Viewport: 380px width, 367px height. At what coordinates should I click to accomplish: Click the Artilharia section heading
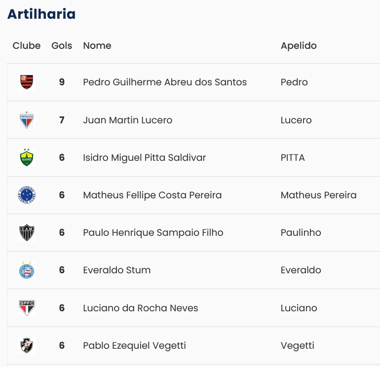click(41, 14)
